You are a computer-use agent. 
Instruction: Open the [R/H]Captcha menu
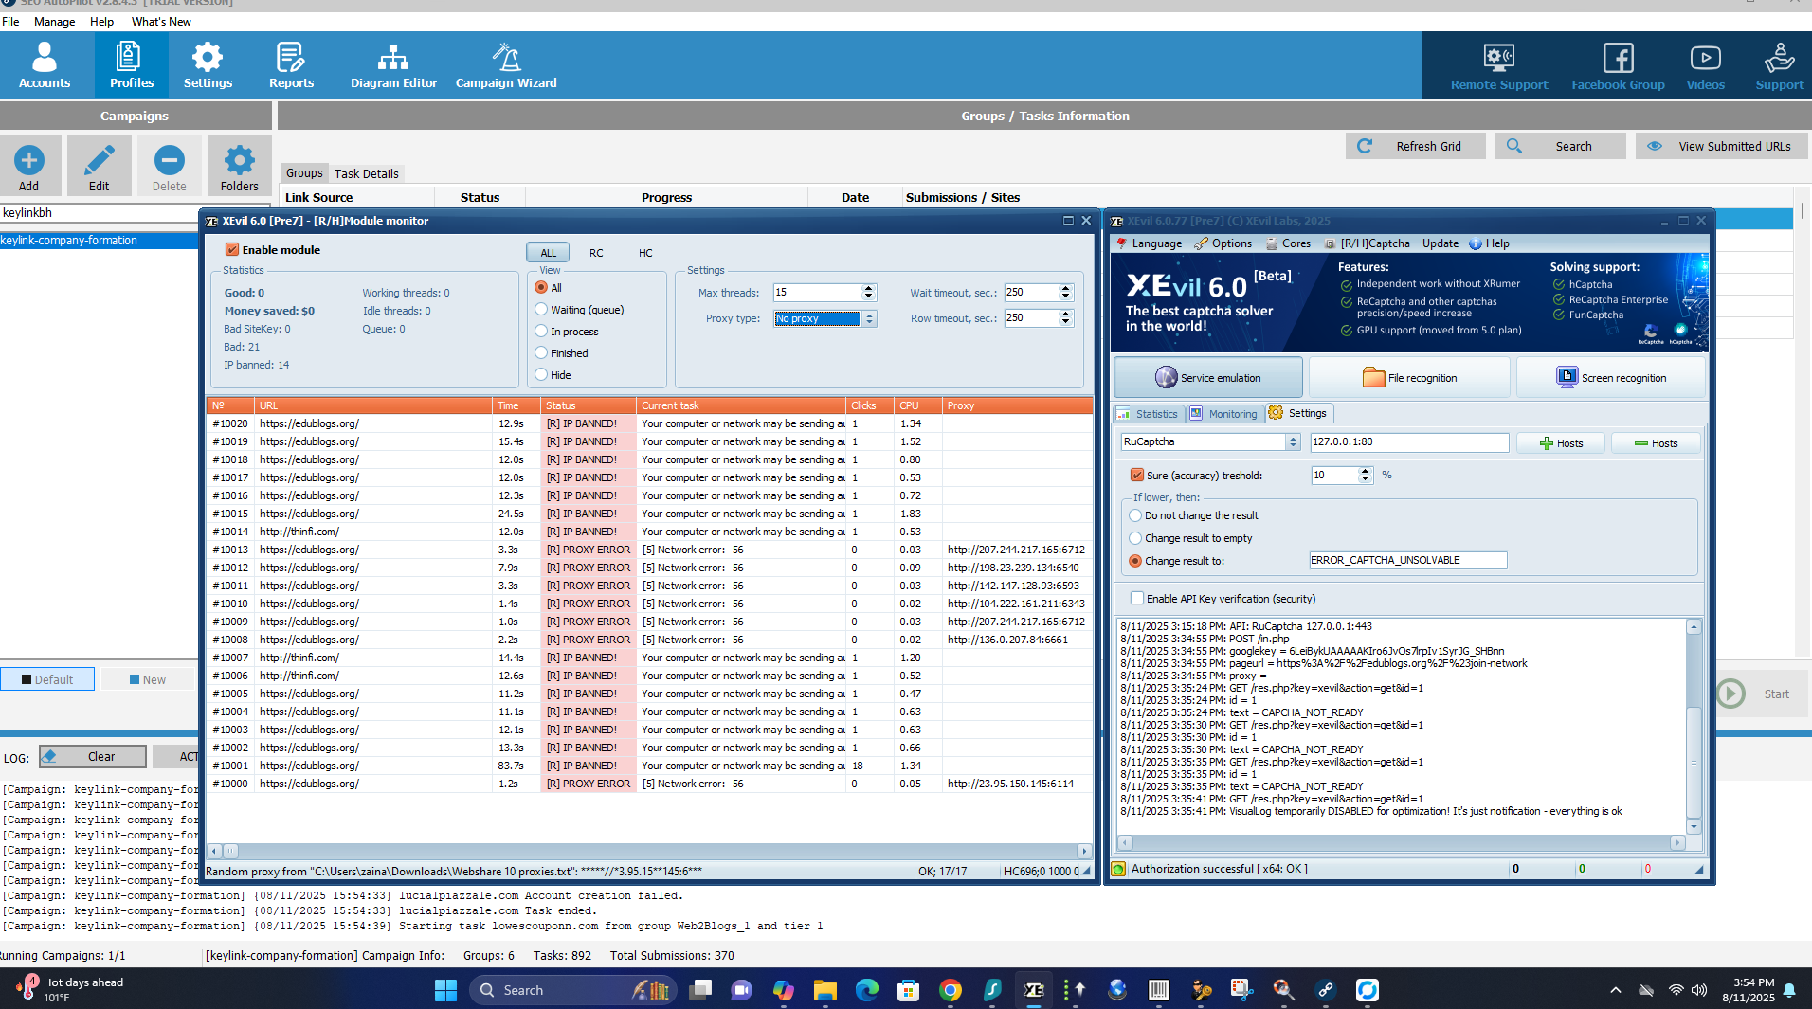tap(1368, 243)
